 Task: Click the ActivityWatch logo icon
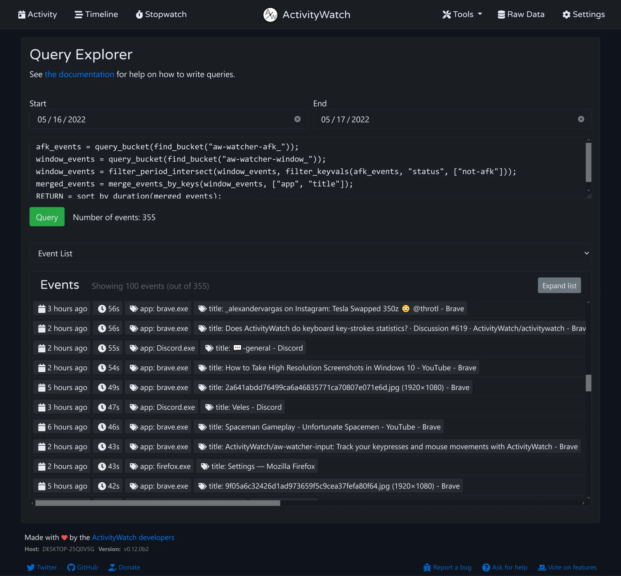pos(270,15)
